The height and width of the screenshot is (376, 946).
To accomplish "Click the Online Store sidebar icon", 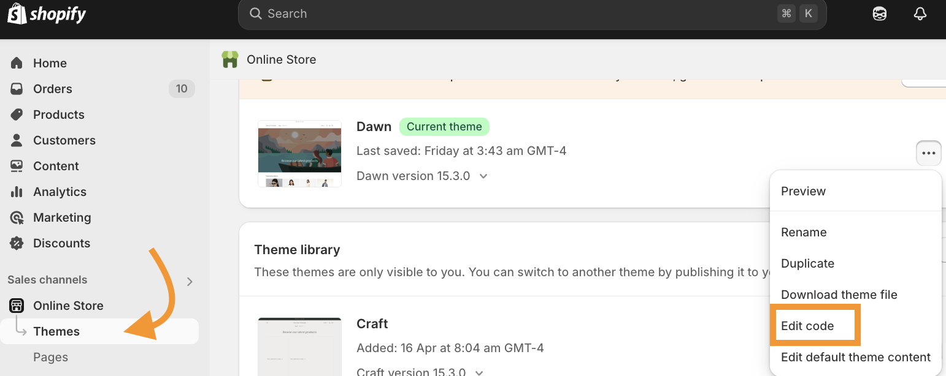I will click(17, 306).
